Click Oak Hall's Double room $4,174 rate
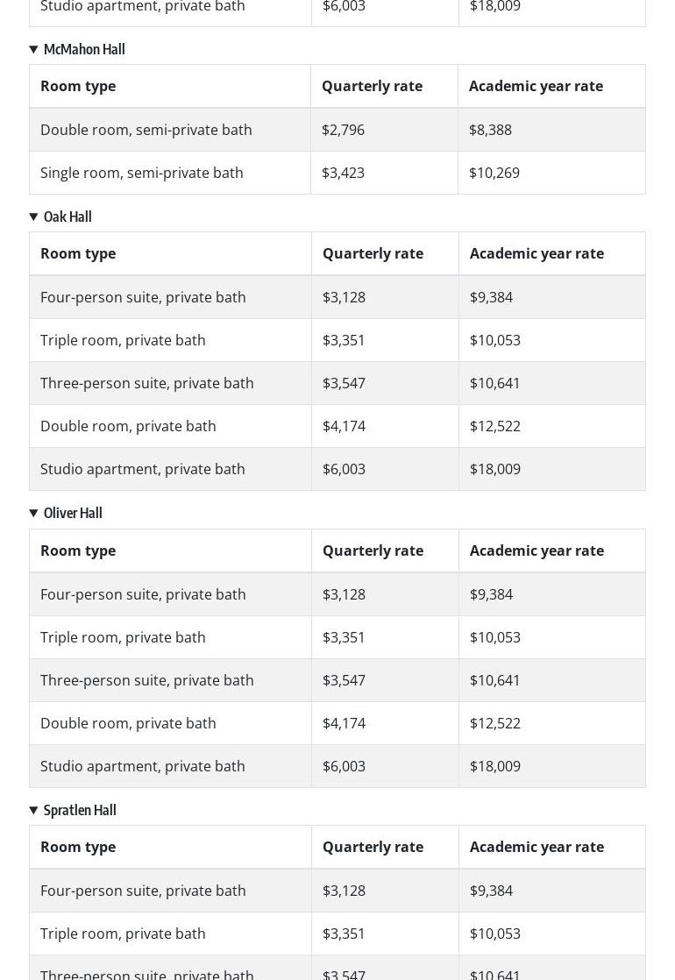The width and height of the screenshot is (675, 980). click(x=344, y=426)
